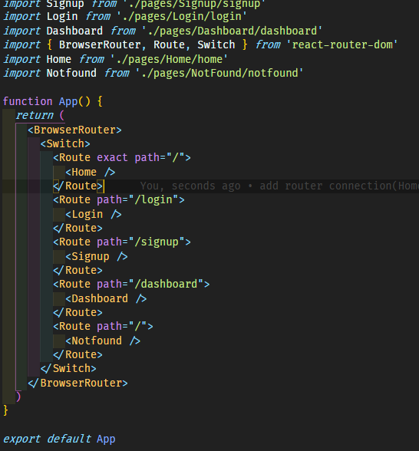The image size is (419, 451).
Task: Click the path="/dashboard" attribute
Action: click(150, 284)
